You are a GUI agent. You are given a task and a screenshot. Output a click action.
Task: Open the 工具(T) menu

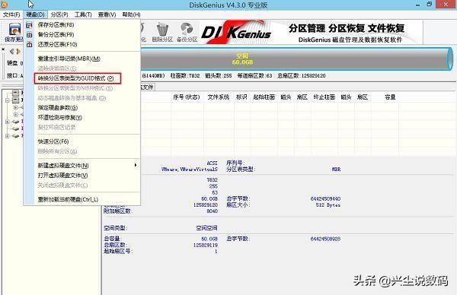pos(83,14)
